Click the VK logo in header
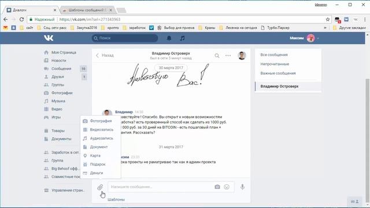370x208 pixels. [49, 38]
